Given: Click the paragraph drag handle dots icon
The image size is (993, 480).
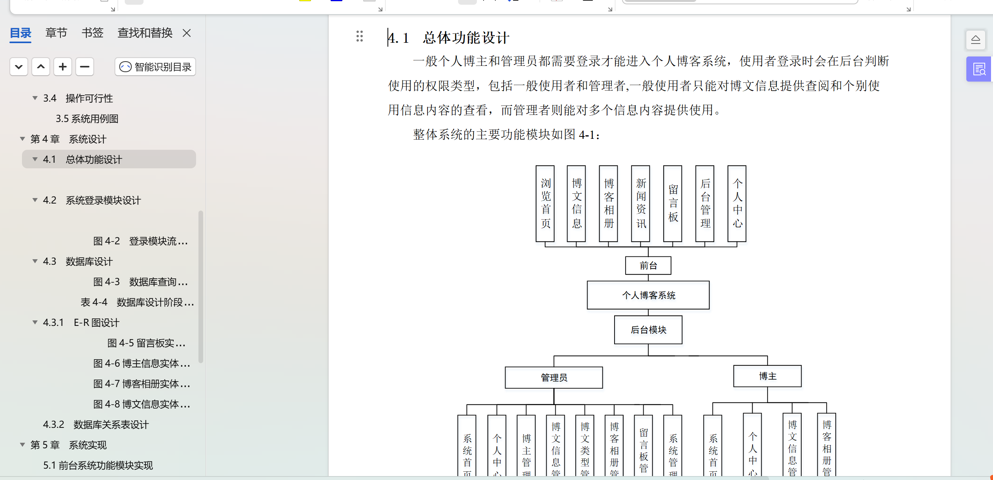Looking at the screenshot, I should click(x=359, y=36).
